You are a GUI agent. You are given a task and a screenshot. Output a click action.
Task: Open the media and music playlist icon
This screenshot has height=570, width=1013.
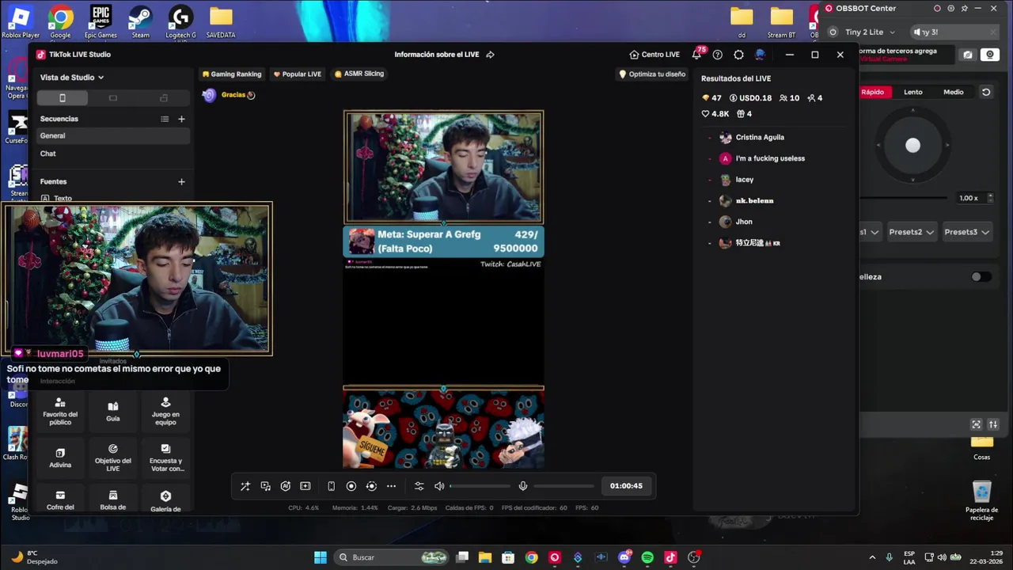click(266, 486)
